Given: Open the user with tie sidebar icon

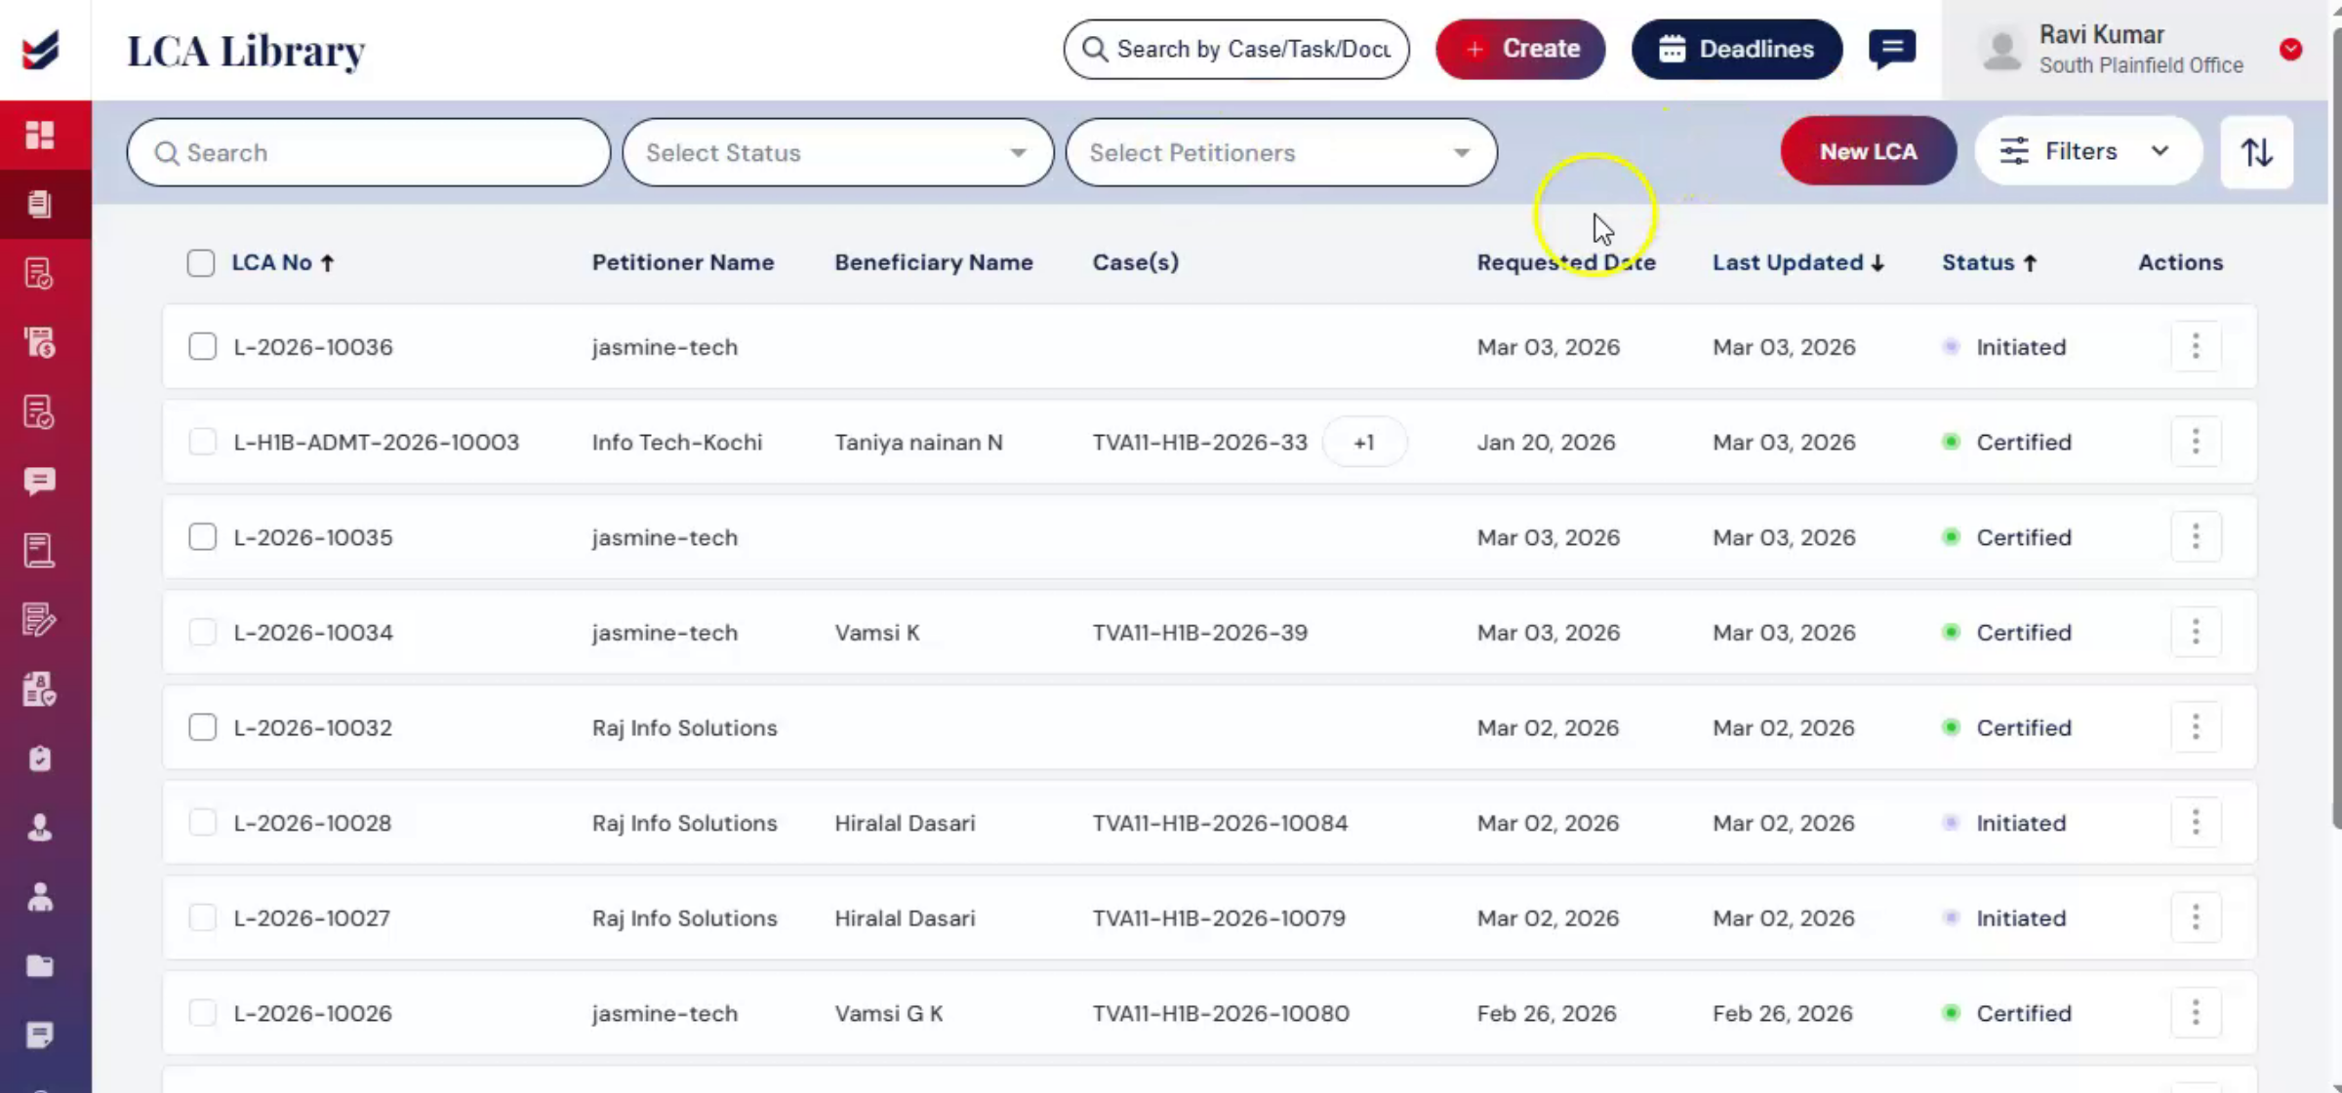Looking at the screenshot, I should [x=40, y=828].
